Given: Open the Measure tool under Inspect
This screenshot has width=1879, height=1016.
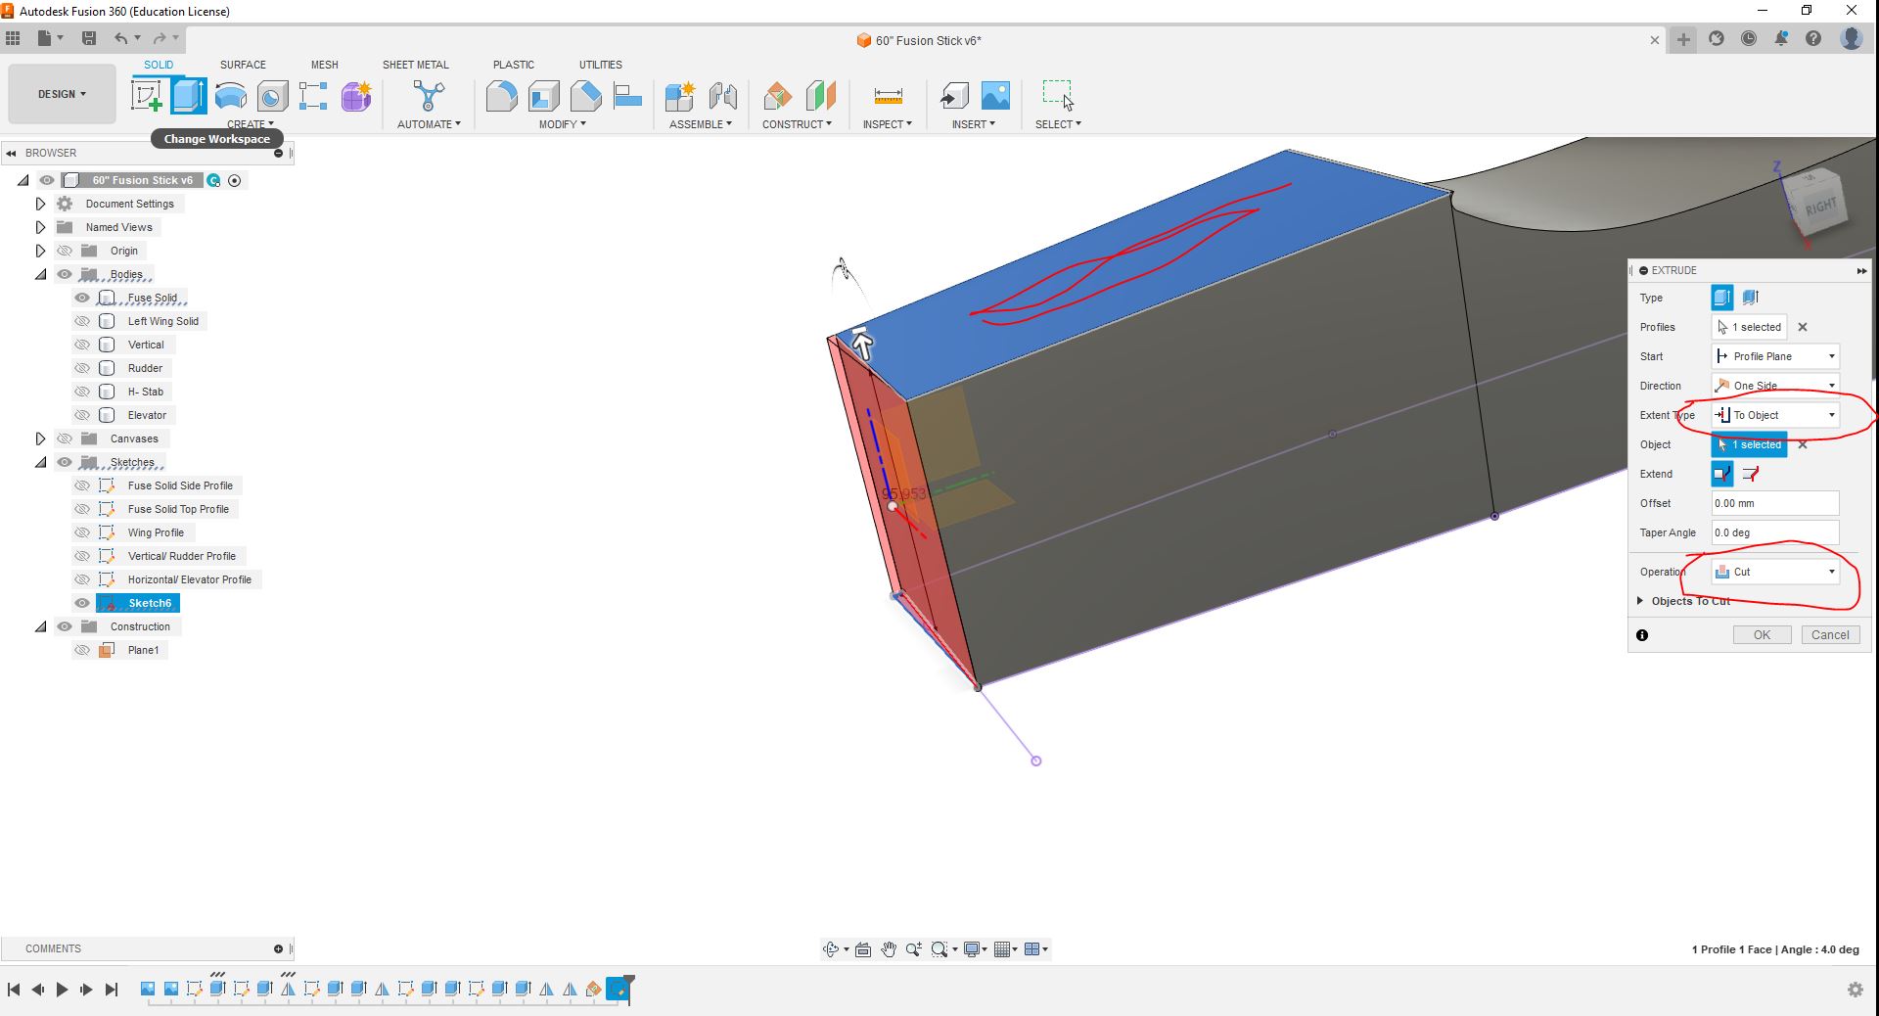Looking at the screenshot, I should tap(888, 96).
